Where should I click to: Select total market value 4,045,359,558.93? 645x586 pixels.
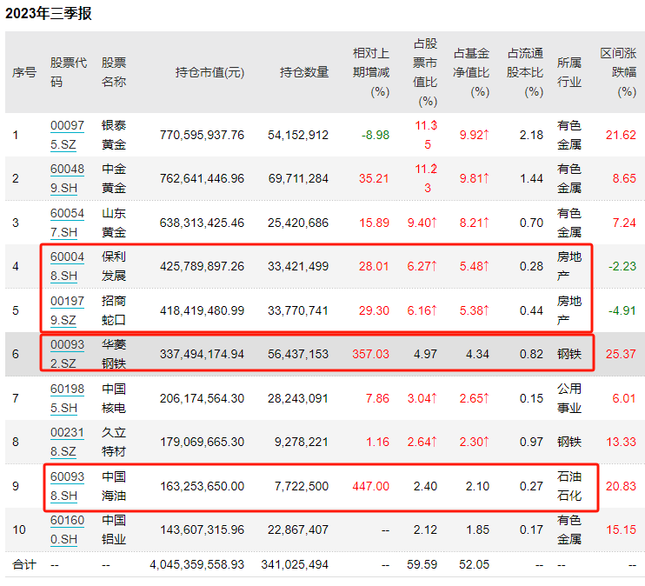[197, 564]
